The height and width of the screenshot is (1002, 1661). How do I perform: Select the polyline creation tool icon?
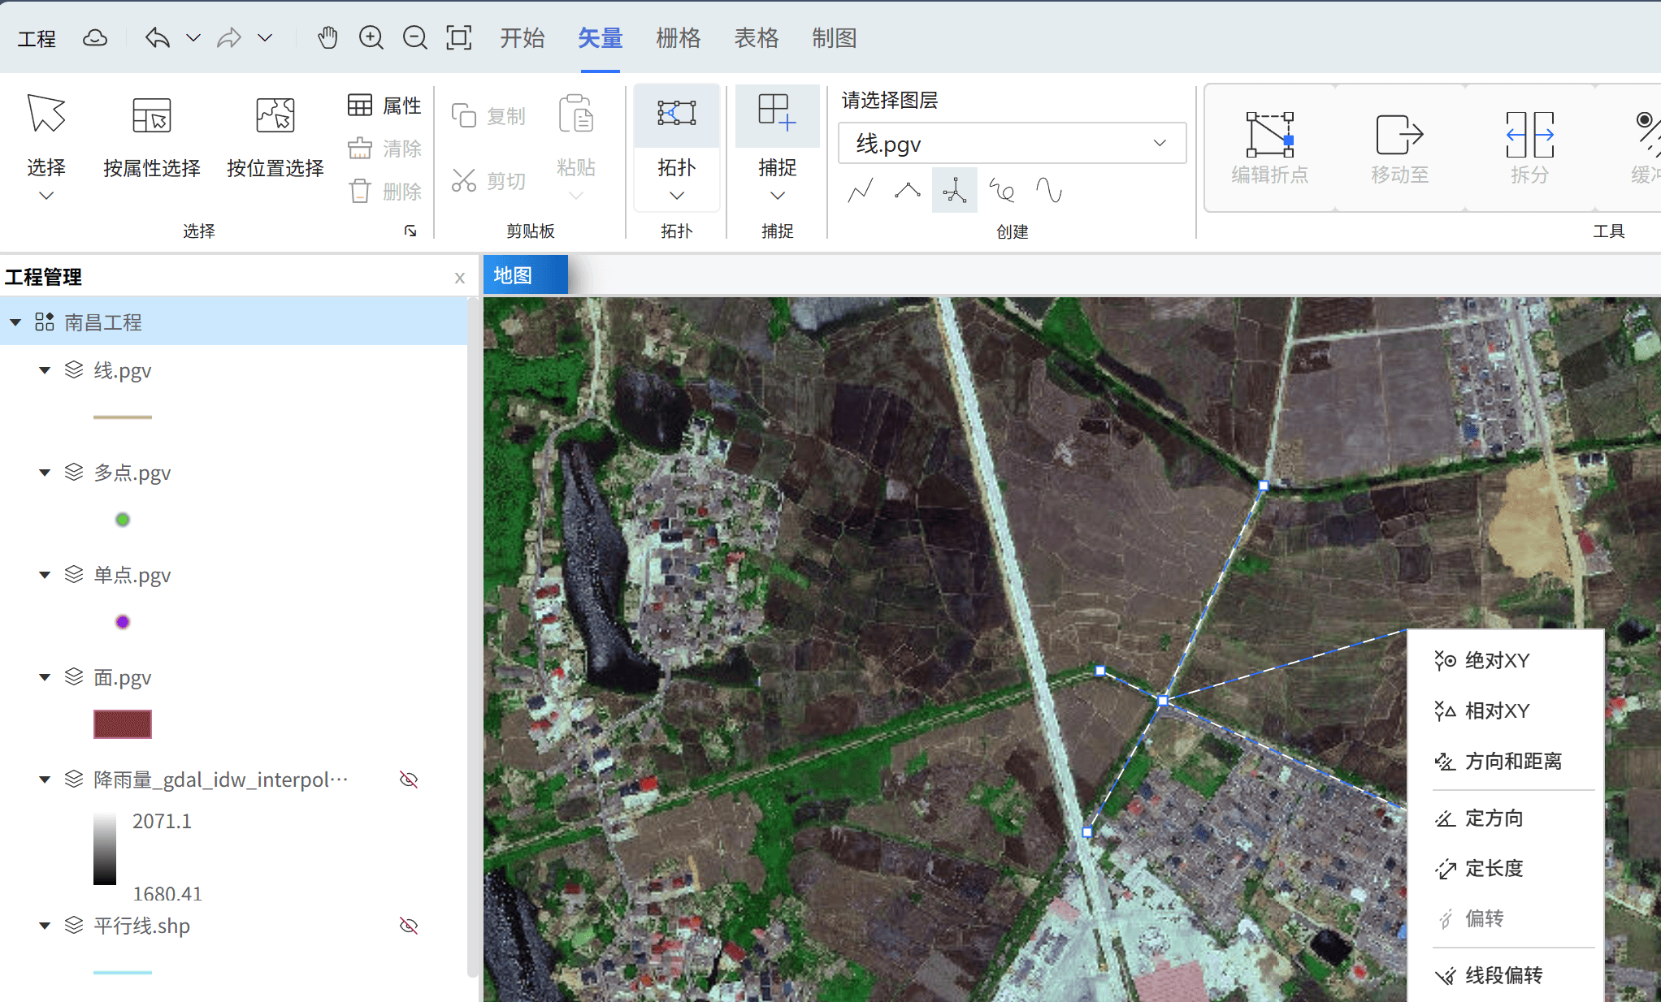861,191
